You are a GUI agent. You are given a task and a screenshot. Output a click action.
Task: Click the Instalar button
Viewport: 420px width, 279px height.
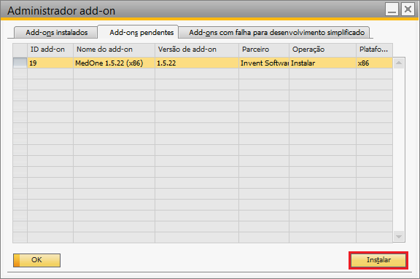coord(378,260)
